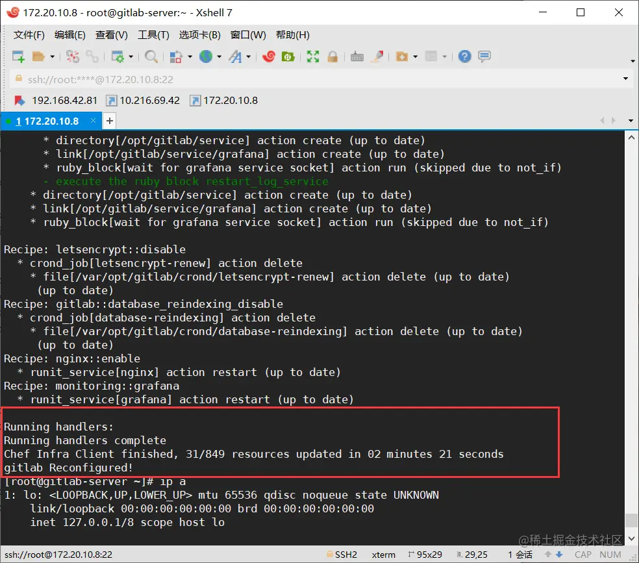Screen dimensions: 639x563
Task: Expand the color scheme dropdown arrow
Action: pos(190,56)
